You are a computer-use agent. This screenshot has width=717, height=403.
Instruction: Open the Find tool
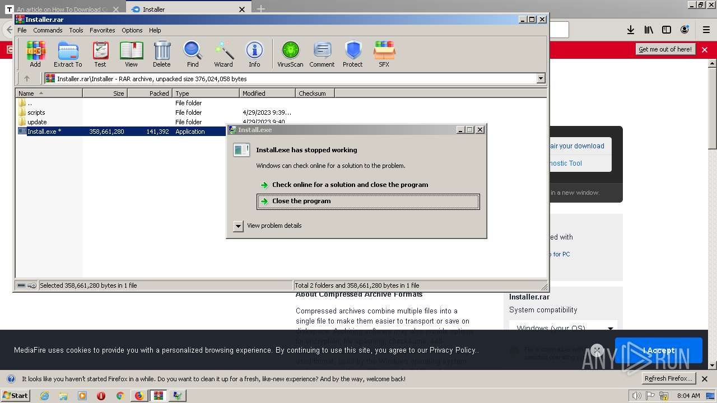tap(193, 54)
